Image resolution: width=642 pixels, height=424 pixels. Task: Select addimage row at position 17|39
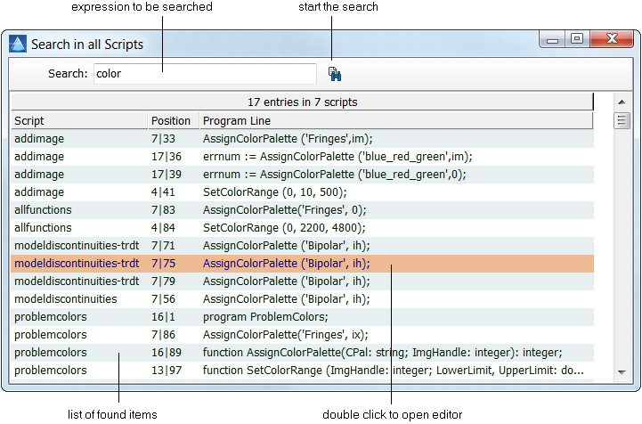(x=302, y=175)
